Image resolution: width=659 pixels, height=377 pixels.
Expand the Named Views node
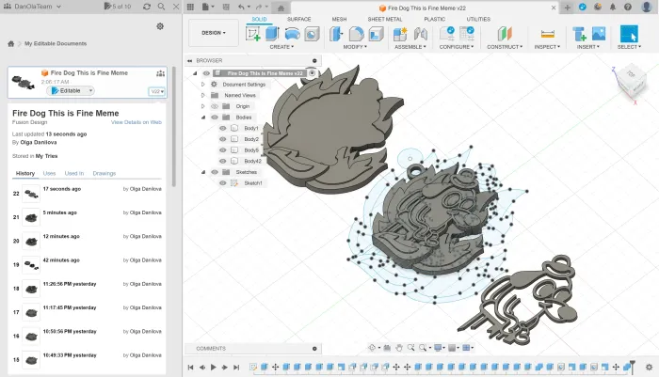[x=203, y=95]
